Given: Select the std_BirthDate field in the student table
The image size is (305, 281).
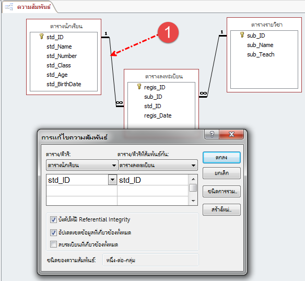Looking at the screenshot, I should 64,84.
